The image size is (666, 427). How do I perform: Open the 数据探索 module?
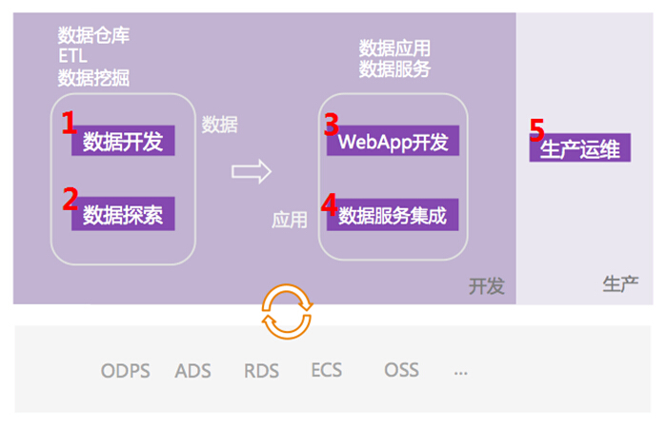point(123,215)
